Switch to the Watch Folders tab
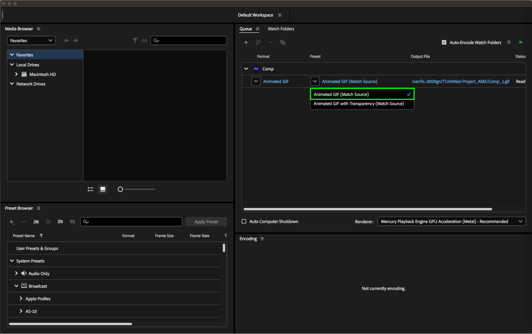The height and width of the screenshot is (334, 532). 281,29
